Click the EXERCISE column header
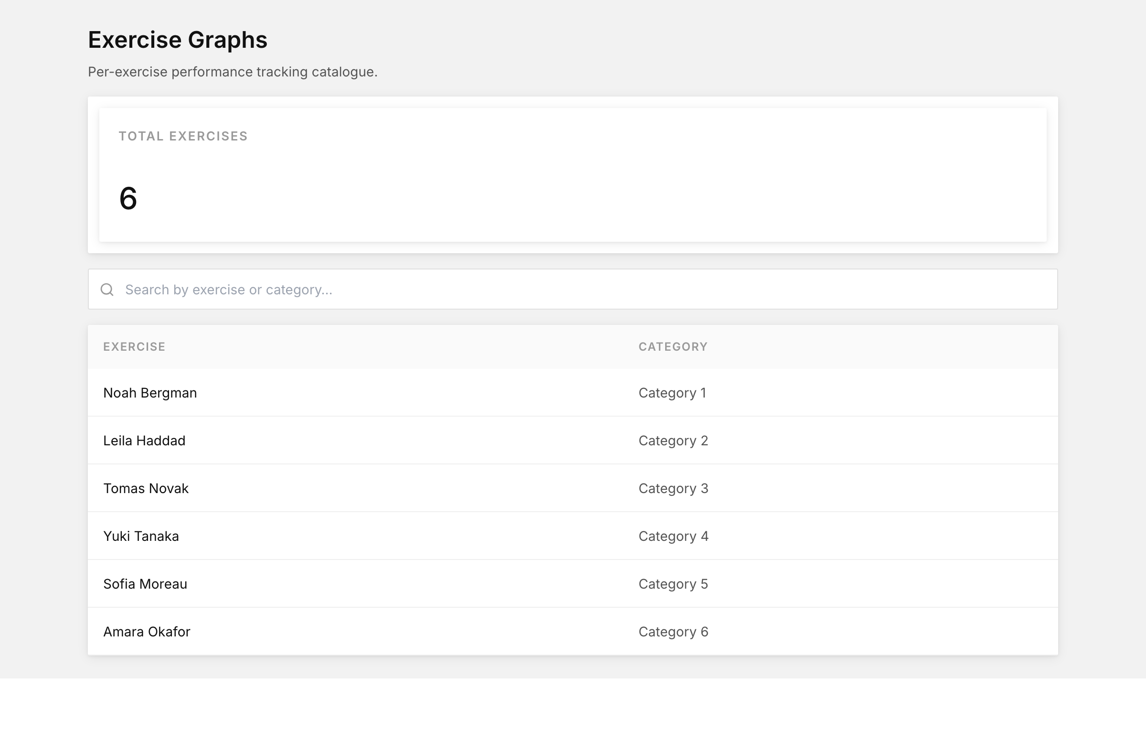Viewport: 1146px width, 753px height. [134, 346]
